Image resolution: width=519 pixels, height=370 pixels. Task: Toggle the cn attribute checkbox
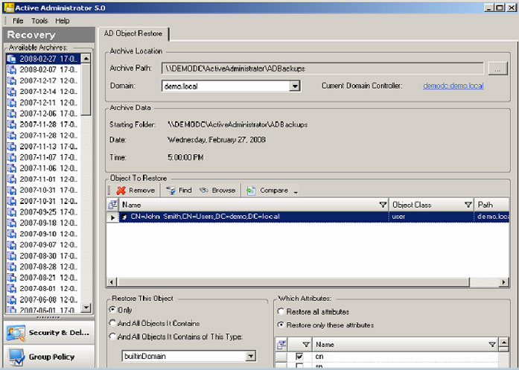tap(299, 356)
